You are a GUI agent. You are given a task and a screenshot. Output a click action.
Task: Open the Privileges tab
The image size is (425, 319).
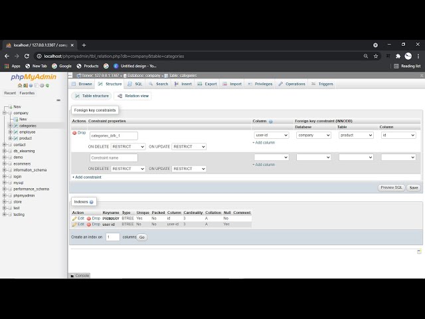(260, 84)
